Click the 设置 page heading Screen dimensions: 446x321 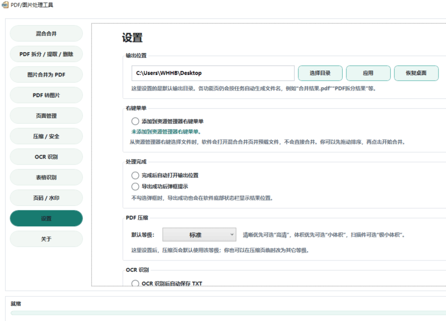pyautogui.click(x=132, y=38)
